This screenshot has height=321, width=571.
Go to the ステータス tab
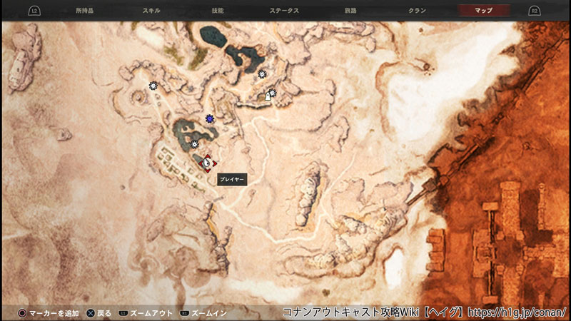(x=284, y=11)
